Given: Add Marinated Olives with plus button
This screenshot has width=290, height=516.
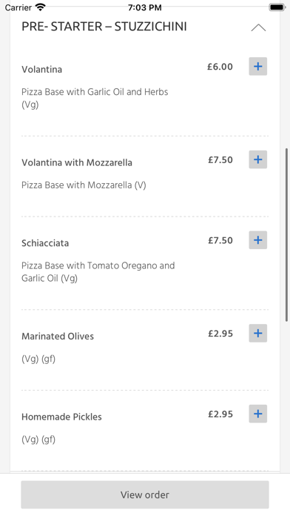Looking at the screenshot, I should (x=257, y=333).
